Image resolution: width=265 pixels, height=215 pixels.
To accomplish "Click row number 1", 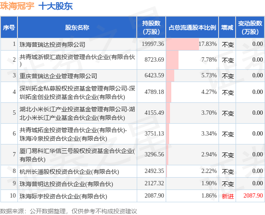I will click(x=14, y=44).
